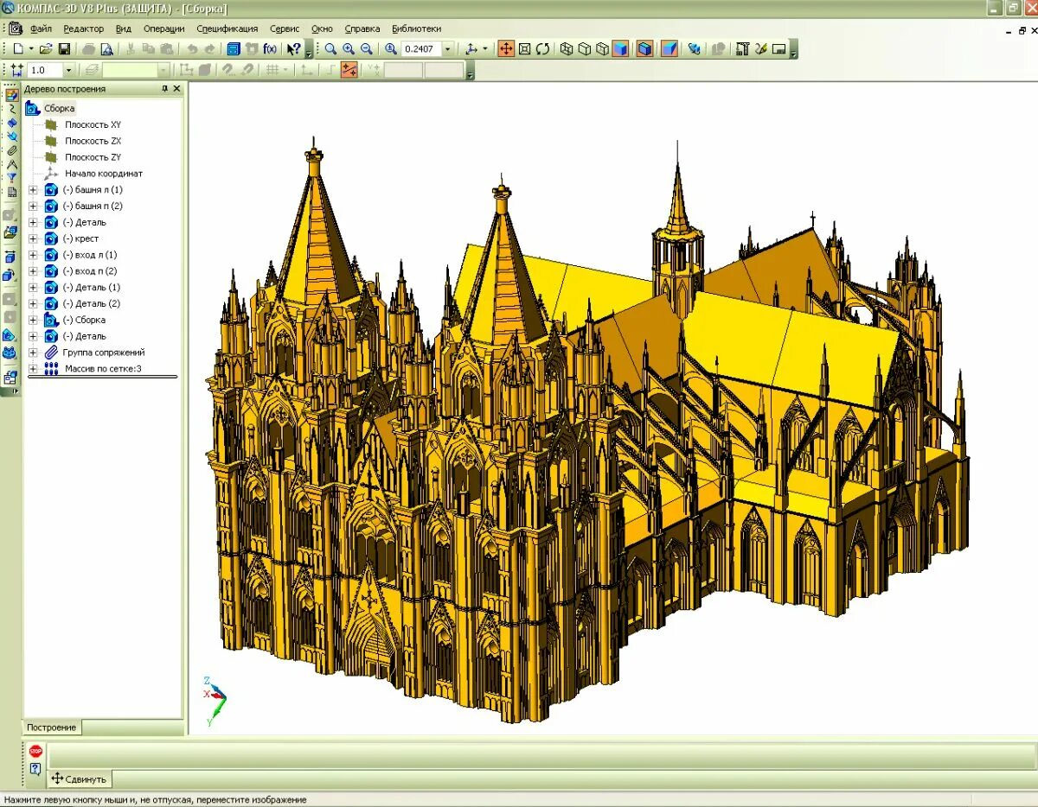Select the Деталь (2) component
This screenshot has width=1038, height=807.
click(x=92, y=304)
